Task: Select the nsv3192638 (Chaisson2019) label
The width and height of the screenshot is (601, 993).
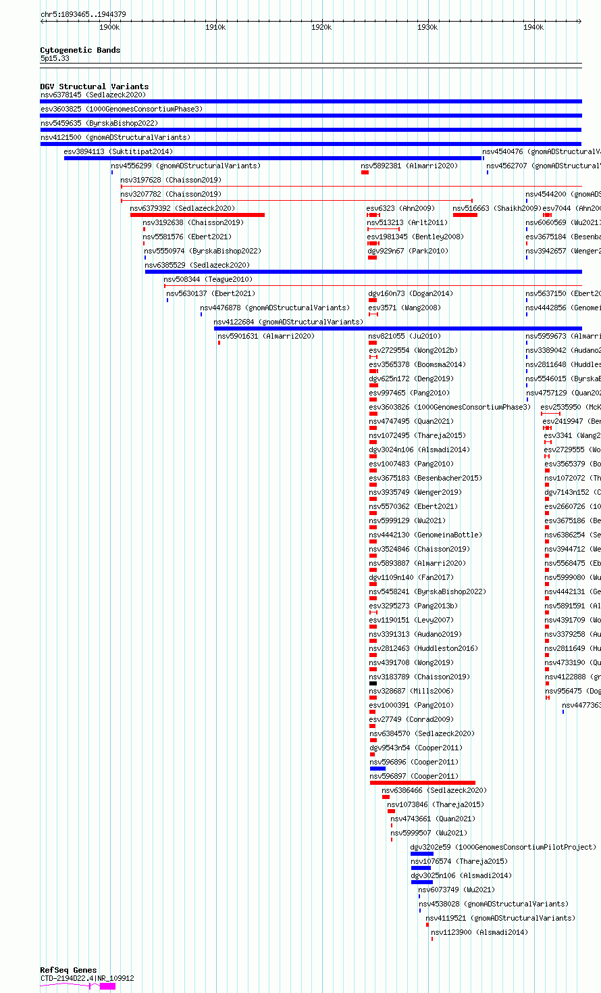Action: [193, 222]
